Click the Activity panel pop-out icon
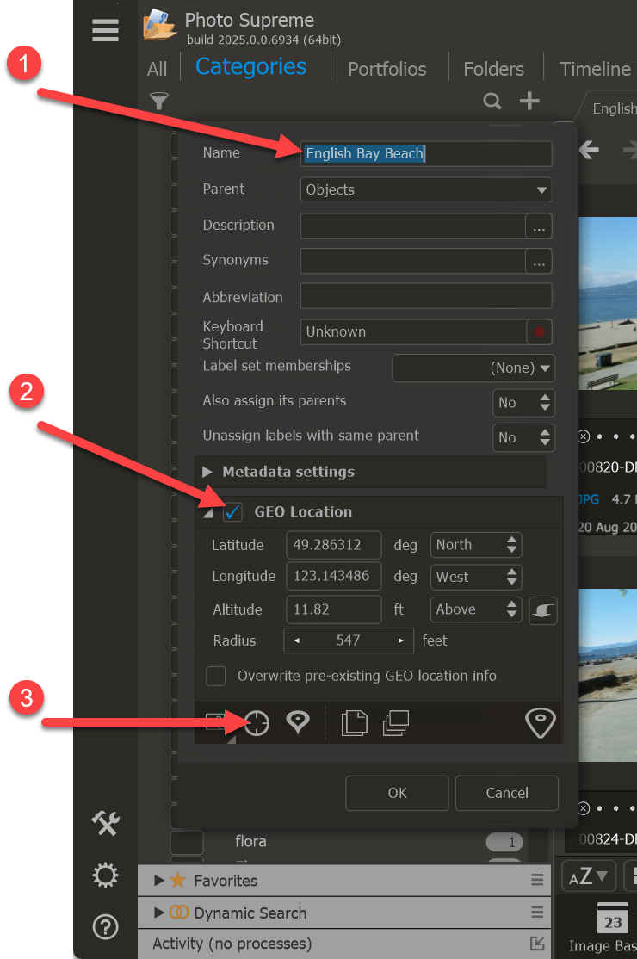This screenshot has width=637, height=959. point(537,944)
